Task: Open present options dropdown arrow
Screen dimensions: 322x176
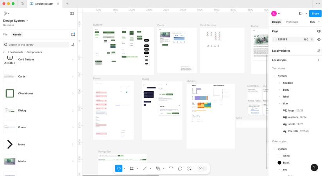Action: point(306,14)
